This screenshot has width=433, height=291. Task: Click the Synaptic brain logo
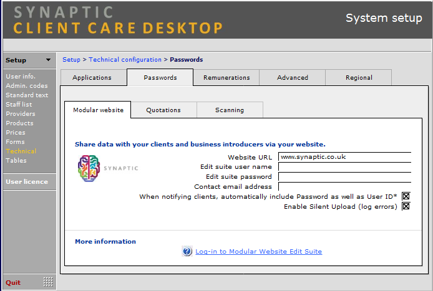pyautogui.click(x=89, y=168)
